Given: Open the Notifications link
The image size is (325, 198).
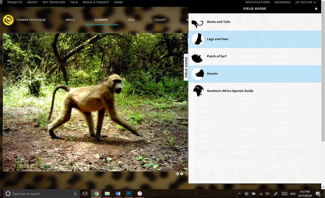Looking at the screenshot, I should point(257,2).
